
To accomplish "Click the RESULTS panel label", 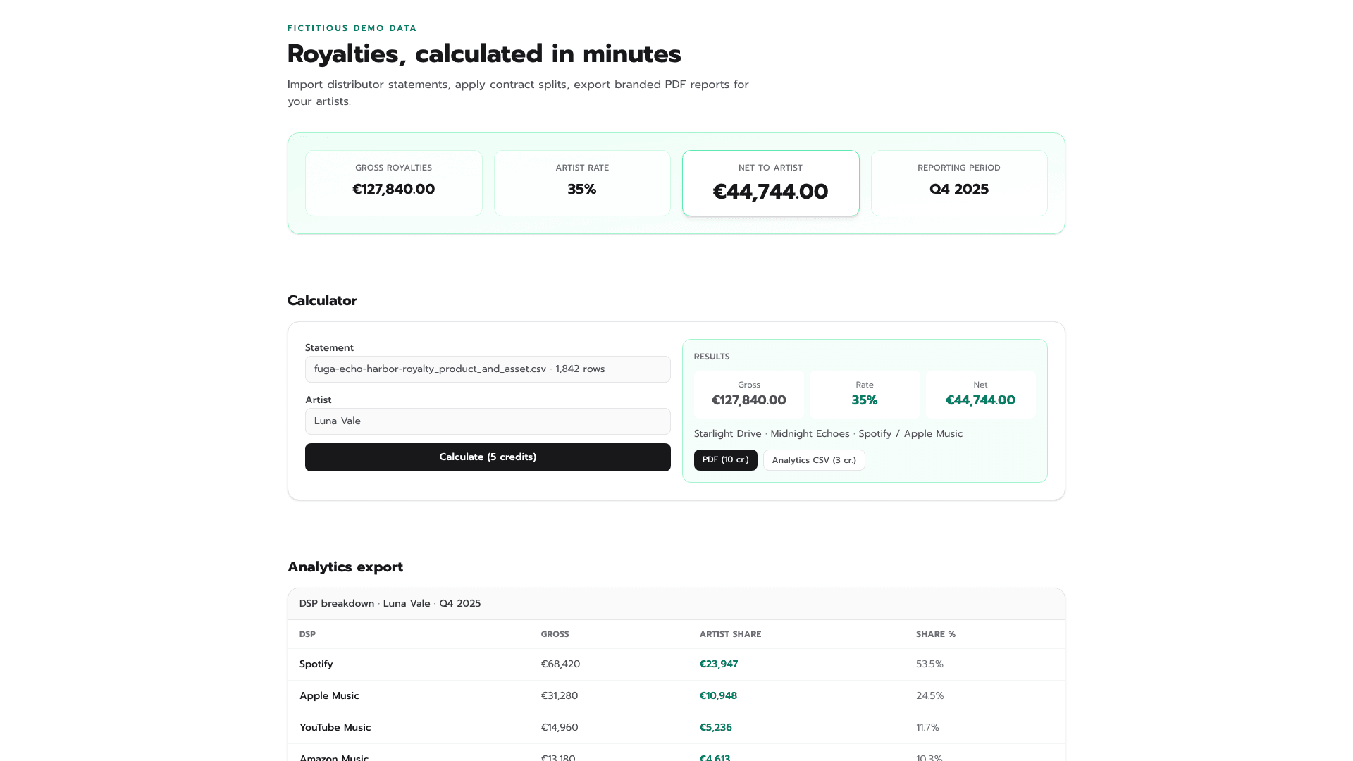I will (x=712, y=357).
